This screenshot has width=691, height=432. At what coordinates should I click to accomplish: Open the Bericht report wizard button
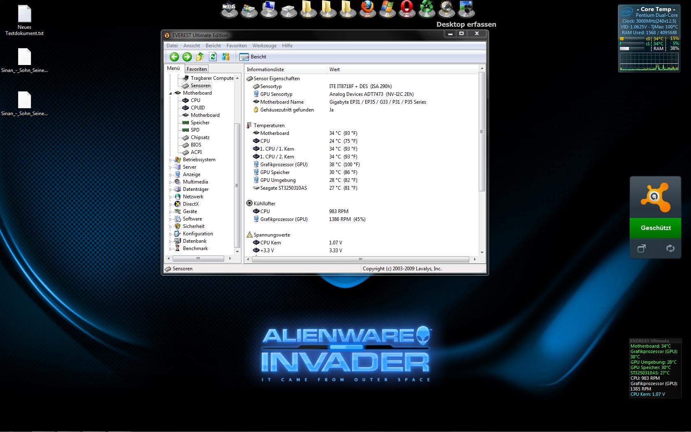253,57
